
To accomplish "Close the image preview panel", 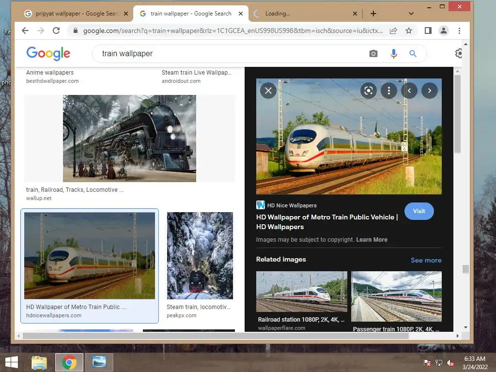I will click(268, 91).
